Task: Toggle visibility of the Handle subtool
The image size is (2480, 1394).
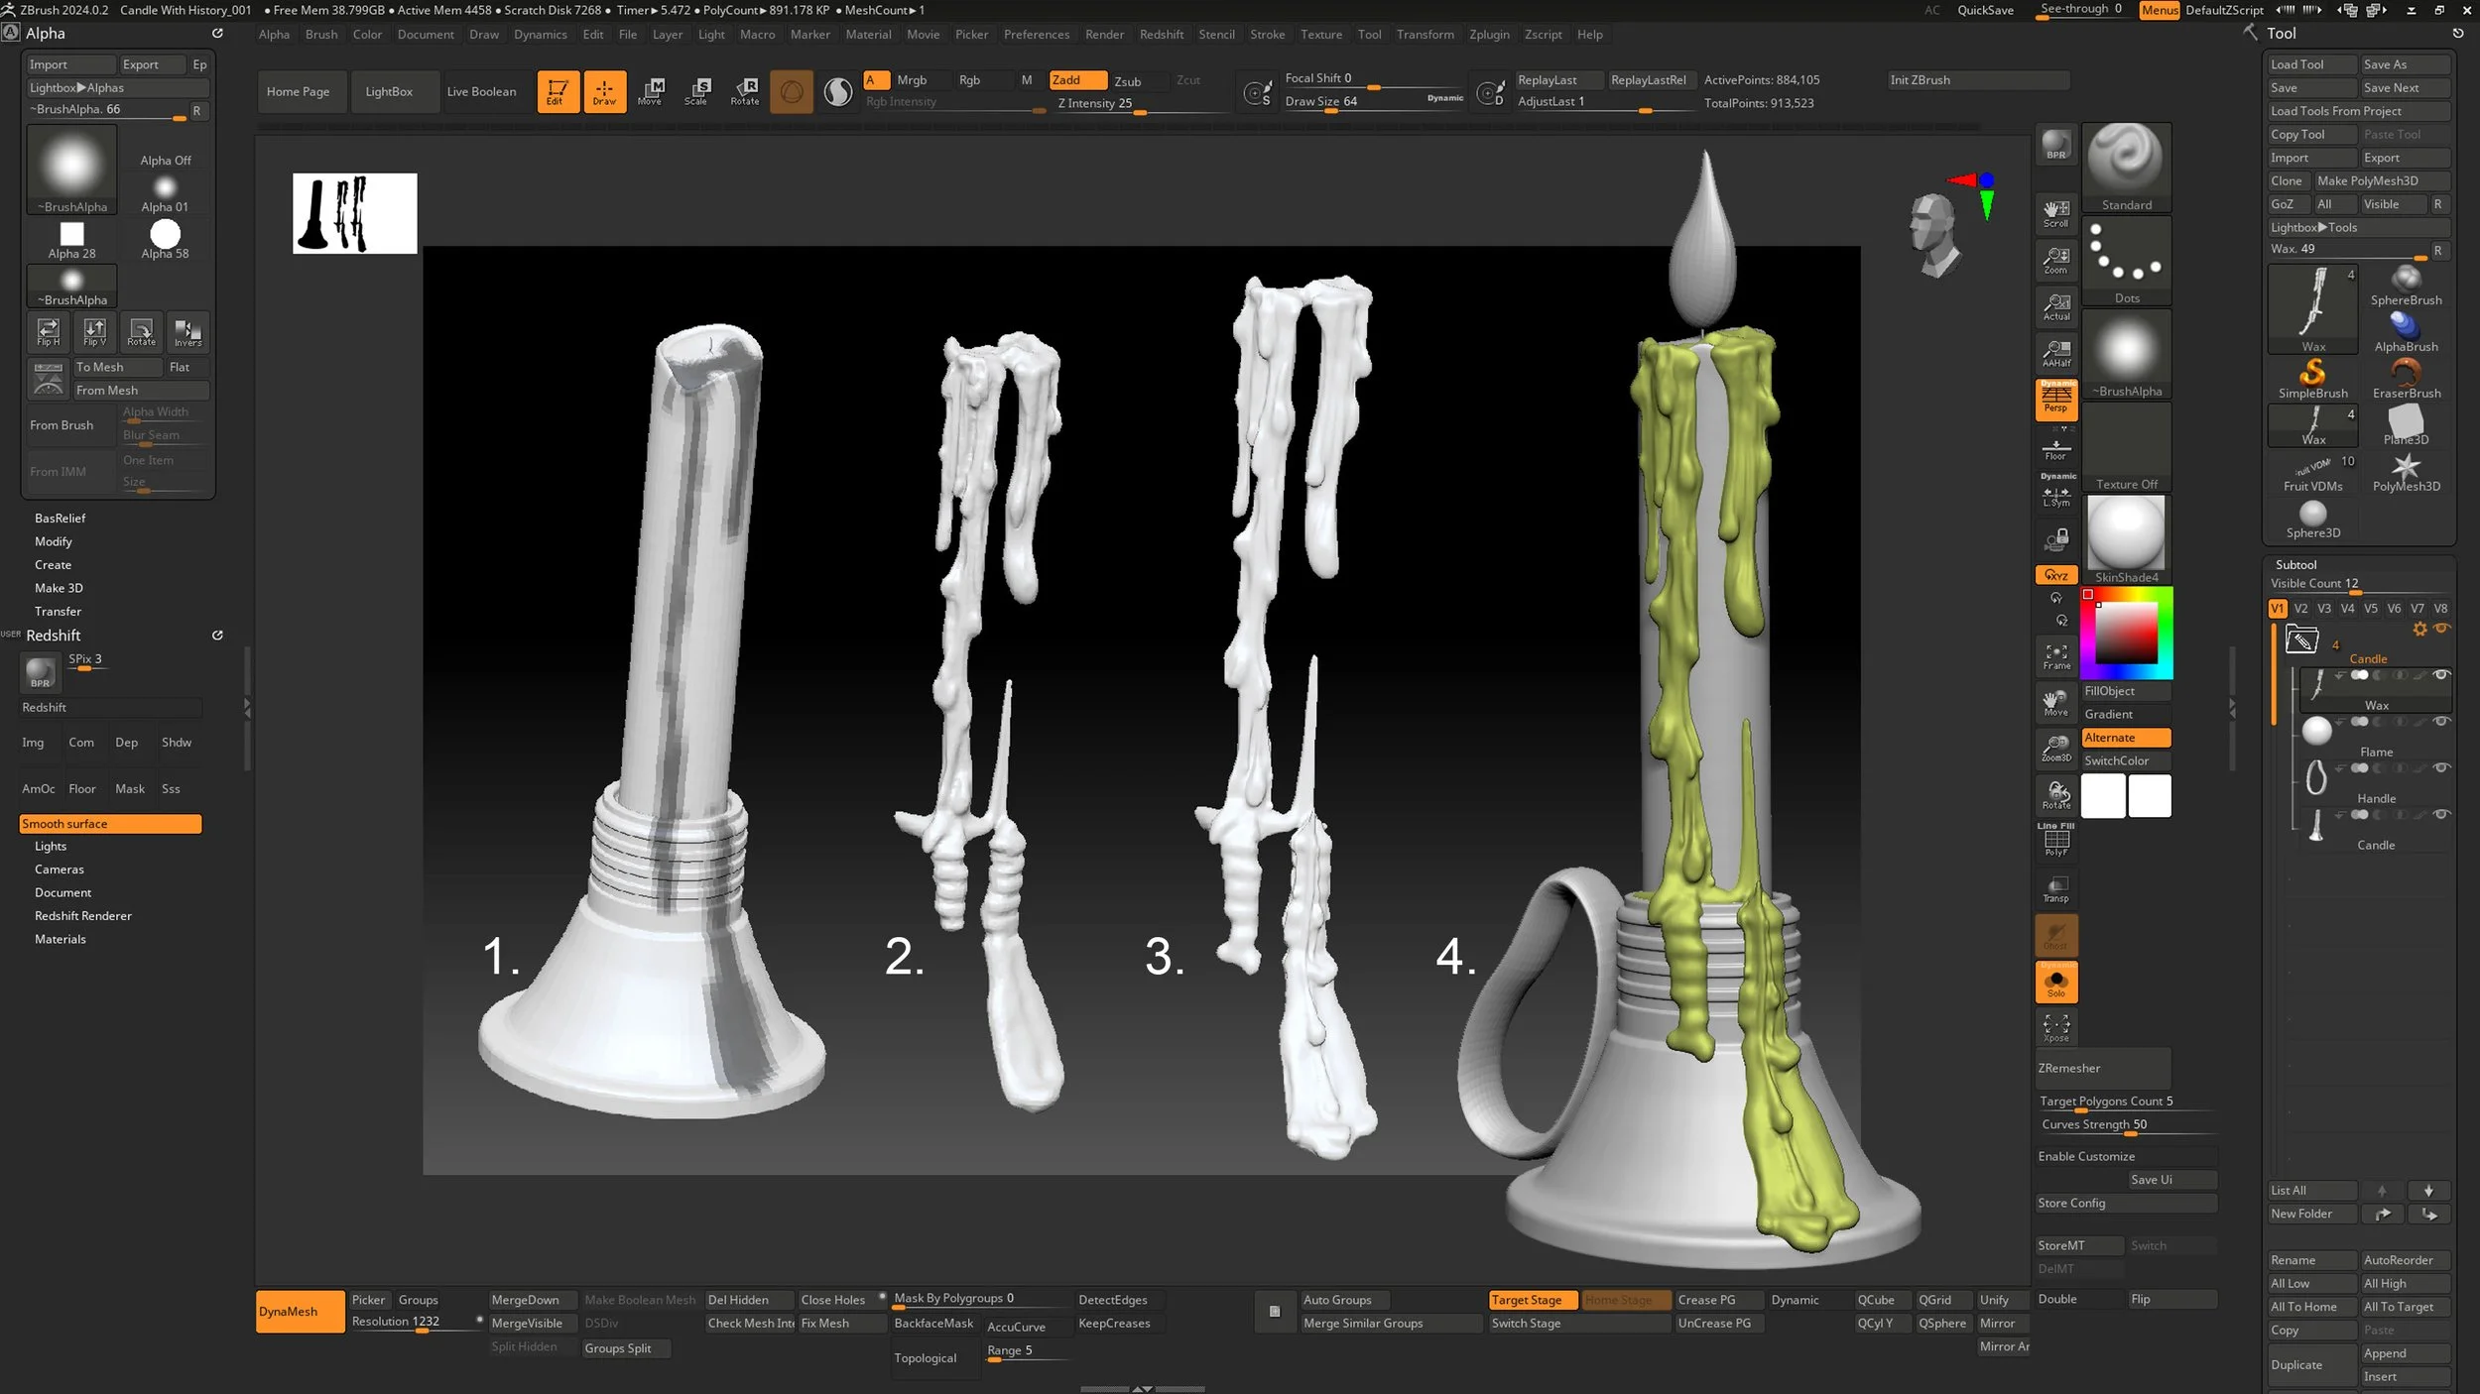Action: point(2440,768)
